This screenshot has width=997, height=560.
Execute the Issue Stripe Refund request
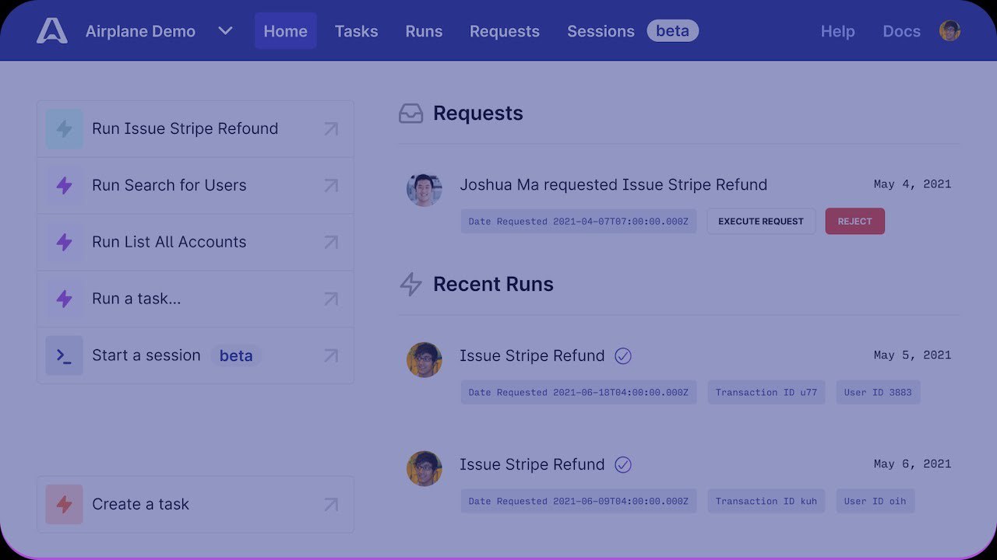pos(761,222)
